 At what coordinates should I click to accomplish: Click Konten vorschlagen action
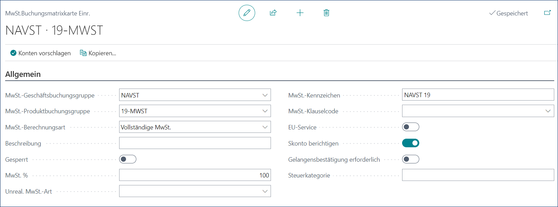[41, 53]
